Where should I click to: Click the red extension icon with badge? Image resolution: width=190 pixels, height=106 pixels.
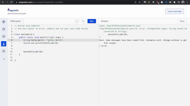158,2
